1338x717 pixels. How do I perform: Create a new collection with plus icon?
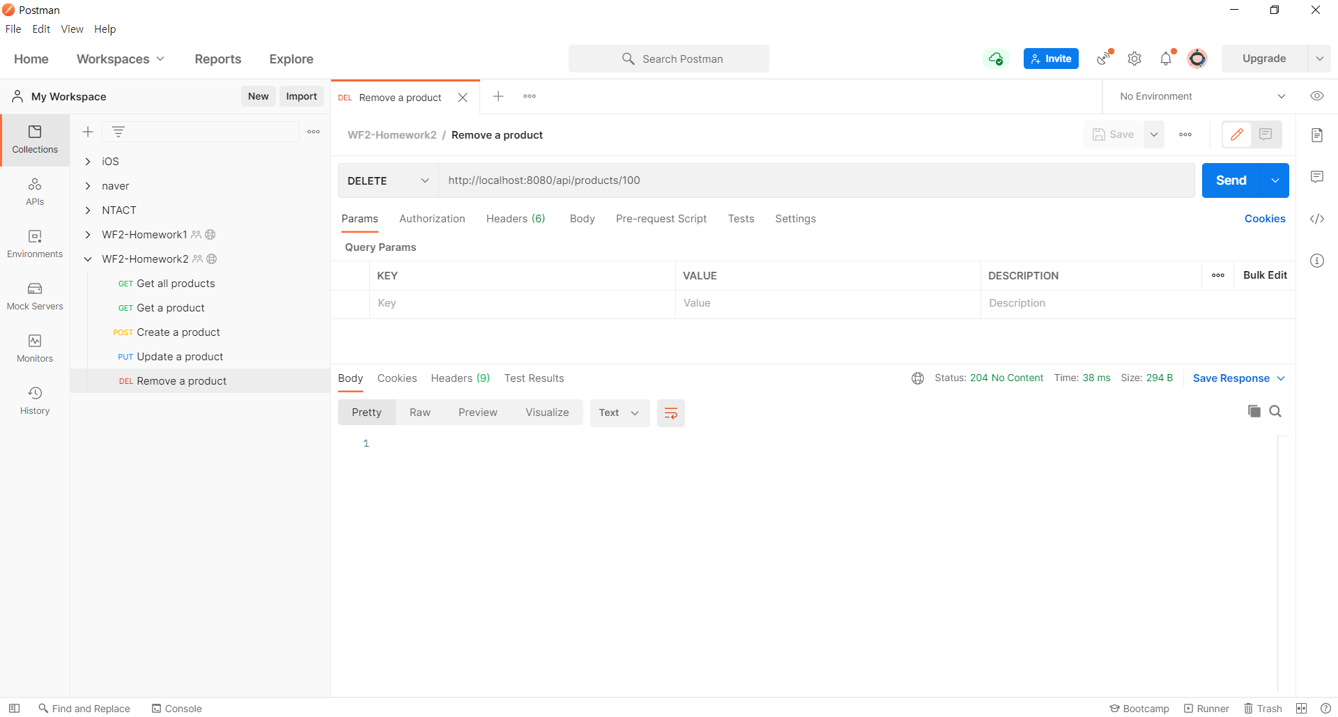coord(88,132)
